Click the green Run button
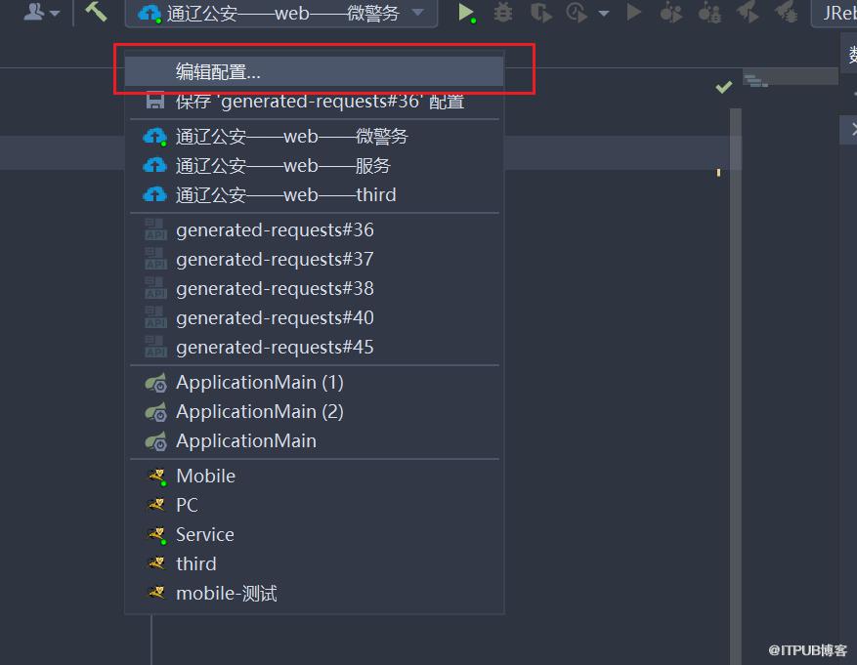The height and width of the screenshot is (665, 857). [466, 12]
